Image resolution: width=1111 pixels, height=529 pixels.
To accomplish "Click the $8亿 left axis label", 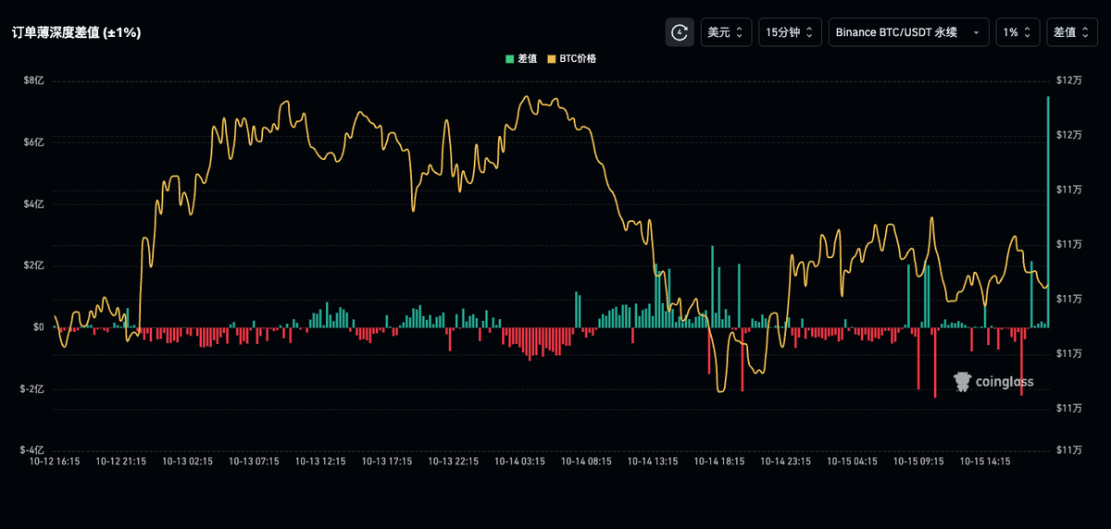I will point(33,81).
